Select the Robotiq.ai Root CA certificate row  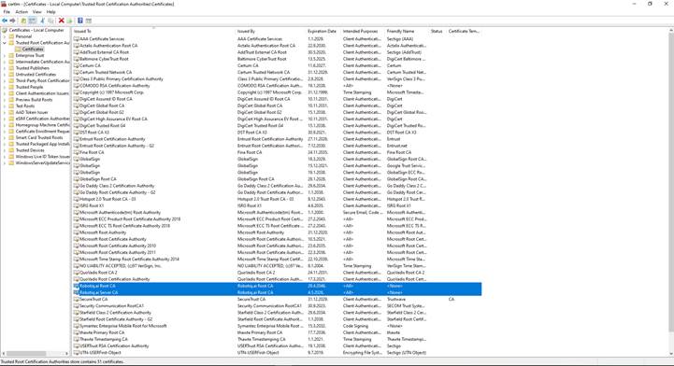coord(277,286)
